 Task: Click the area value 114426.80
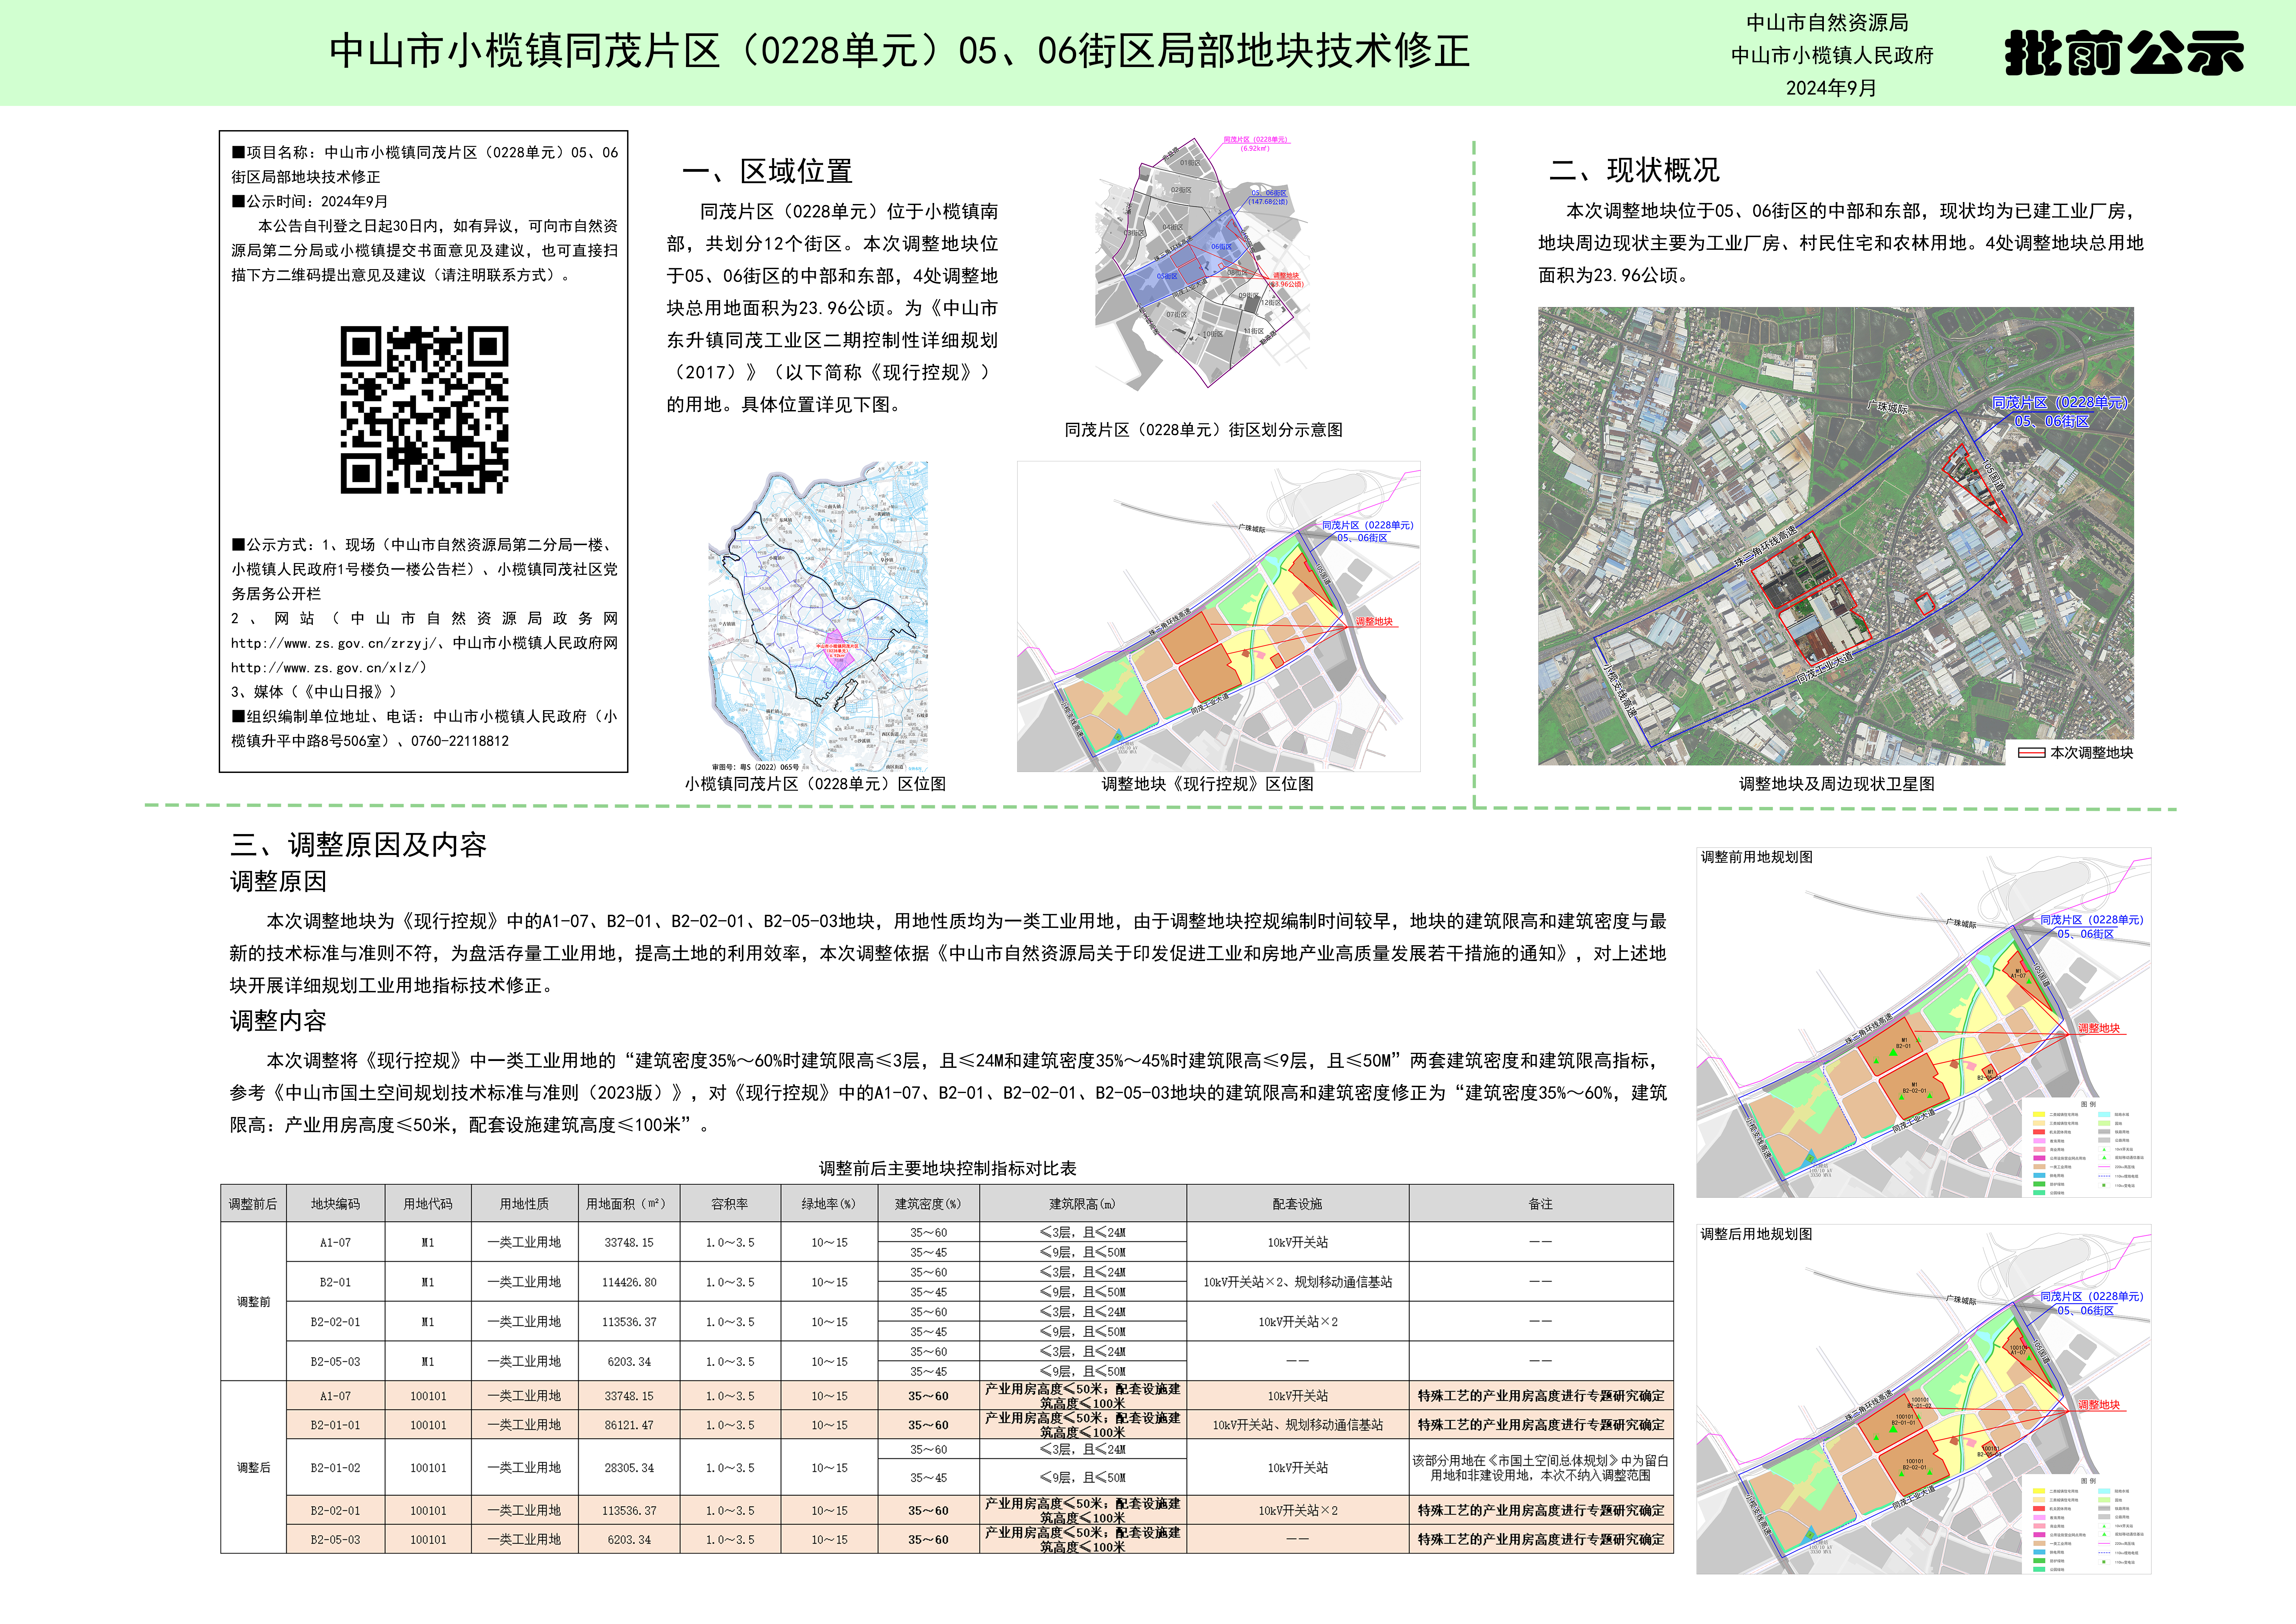click(x=629, y=1282)
